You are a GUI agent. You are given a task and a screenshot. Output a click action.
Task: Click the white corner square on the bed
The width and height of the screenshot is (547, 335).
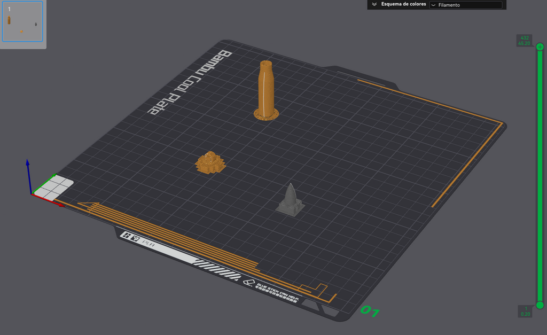pyautogui.click(x=54, y=188)
